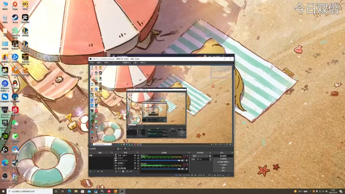Screen dimensions: 345x194
Task: Open OBS Settings from the Controls panel
Action: (223, 168)
